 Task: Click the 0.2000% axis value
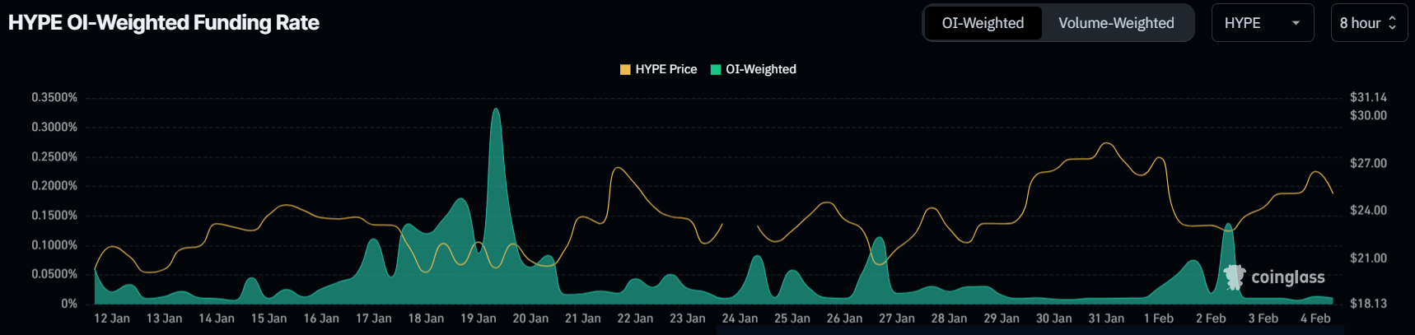(54, 186)
